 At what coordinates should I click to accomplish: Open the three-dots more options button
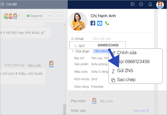(x=59, y=16)
